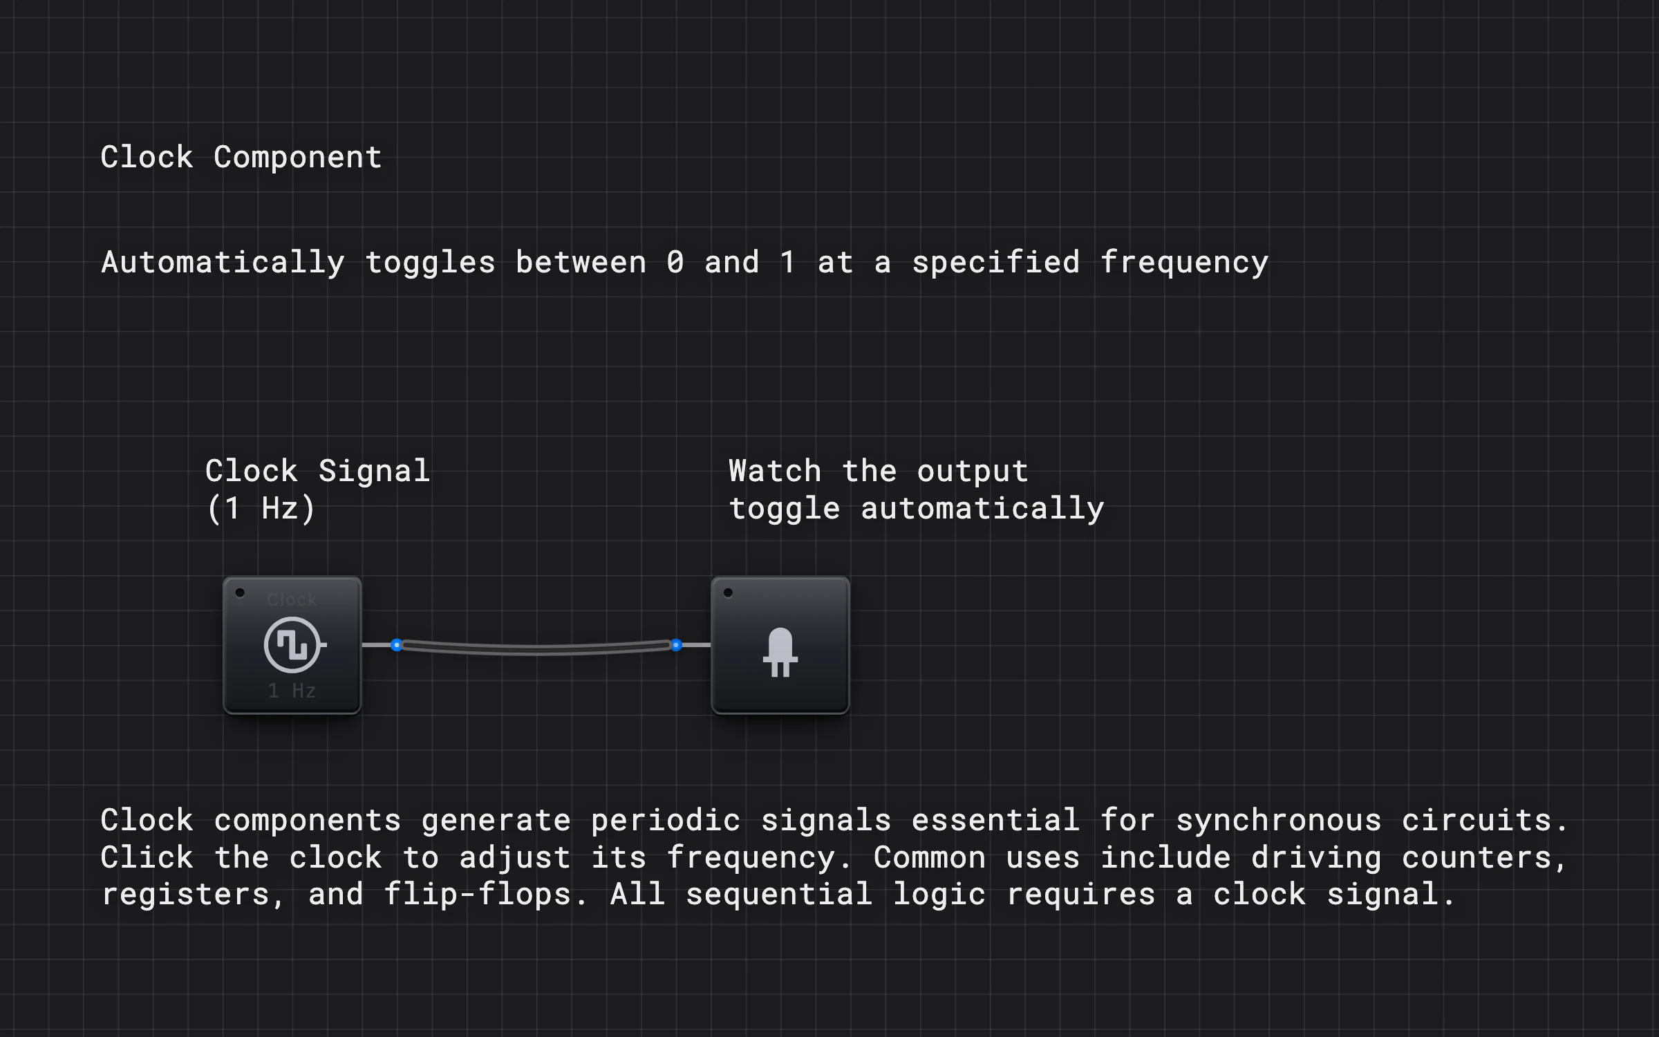This screenshot has height=1037, width=1659.
Task: Select the "Watch the output toggle automatically" note
Action: click(917, 489)
